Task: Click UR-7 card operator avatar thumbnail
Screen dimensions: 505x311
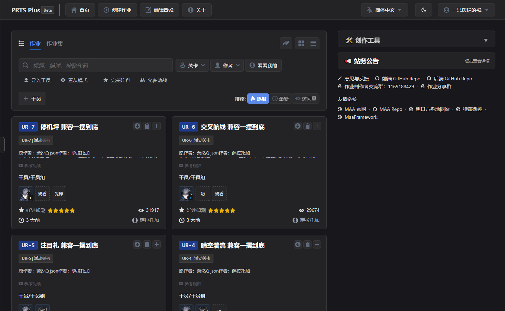Action: [x=26, y=194]
